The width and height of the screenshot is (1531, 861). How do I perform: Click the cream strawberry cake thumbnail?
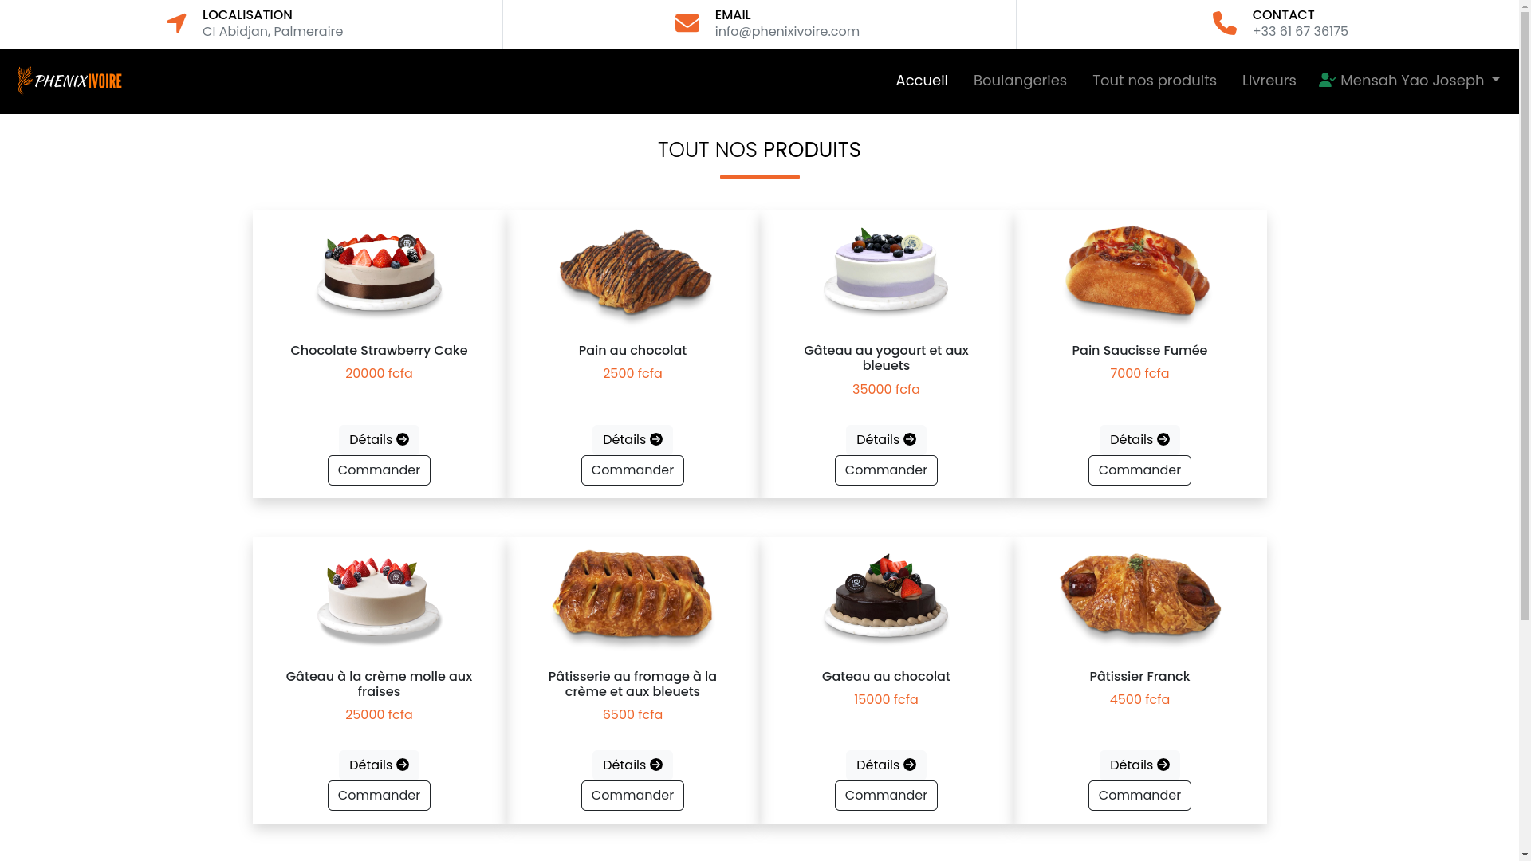(x=379, y=598)
